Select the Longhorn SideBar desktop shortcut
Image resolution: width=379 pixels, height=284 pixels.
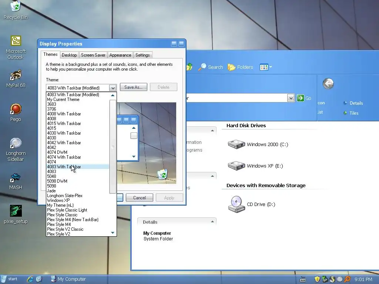point(16,149)
